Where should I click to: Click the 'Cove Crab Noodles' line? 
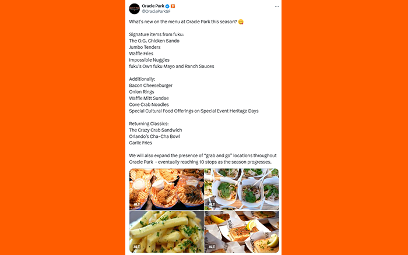(149, 104)
